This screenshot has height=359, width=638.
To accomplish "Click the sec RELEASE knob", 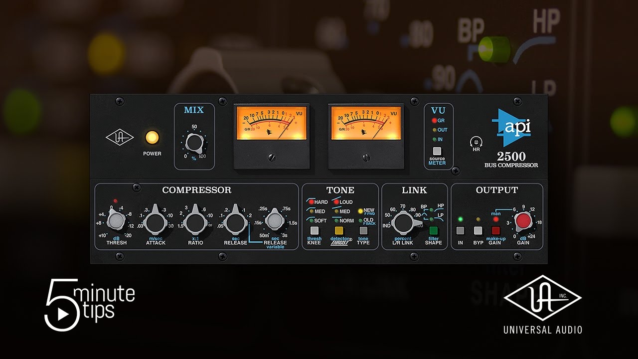I will (235, 222).
